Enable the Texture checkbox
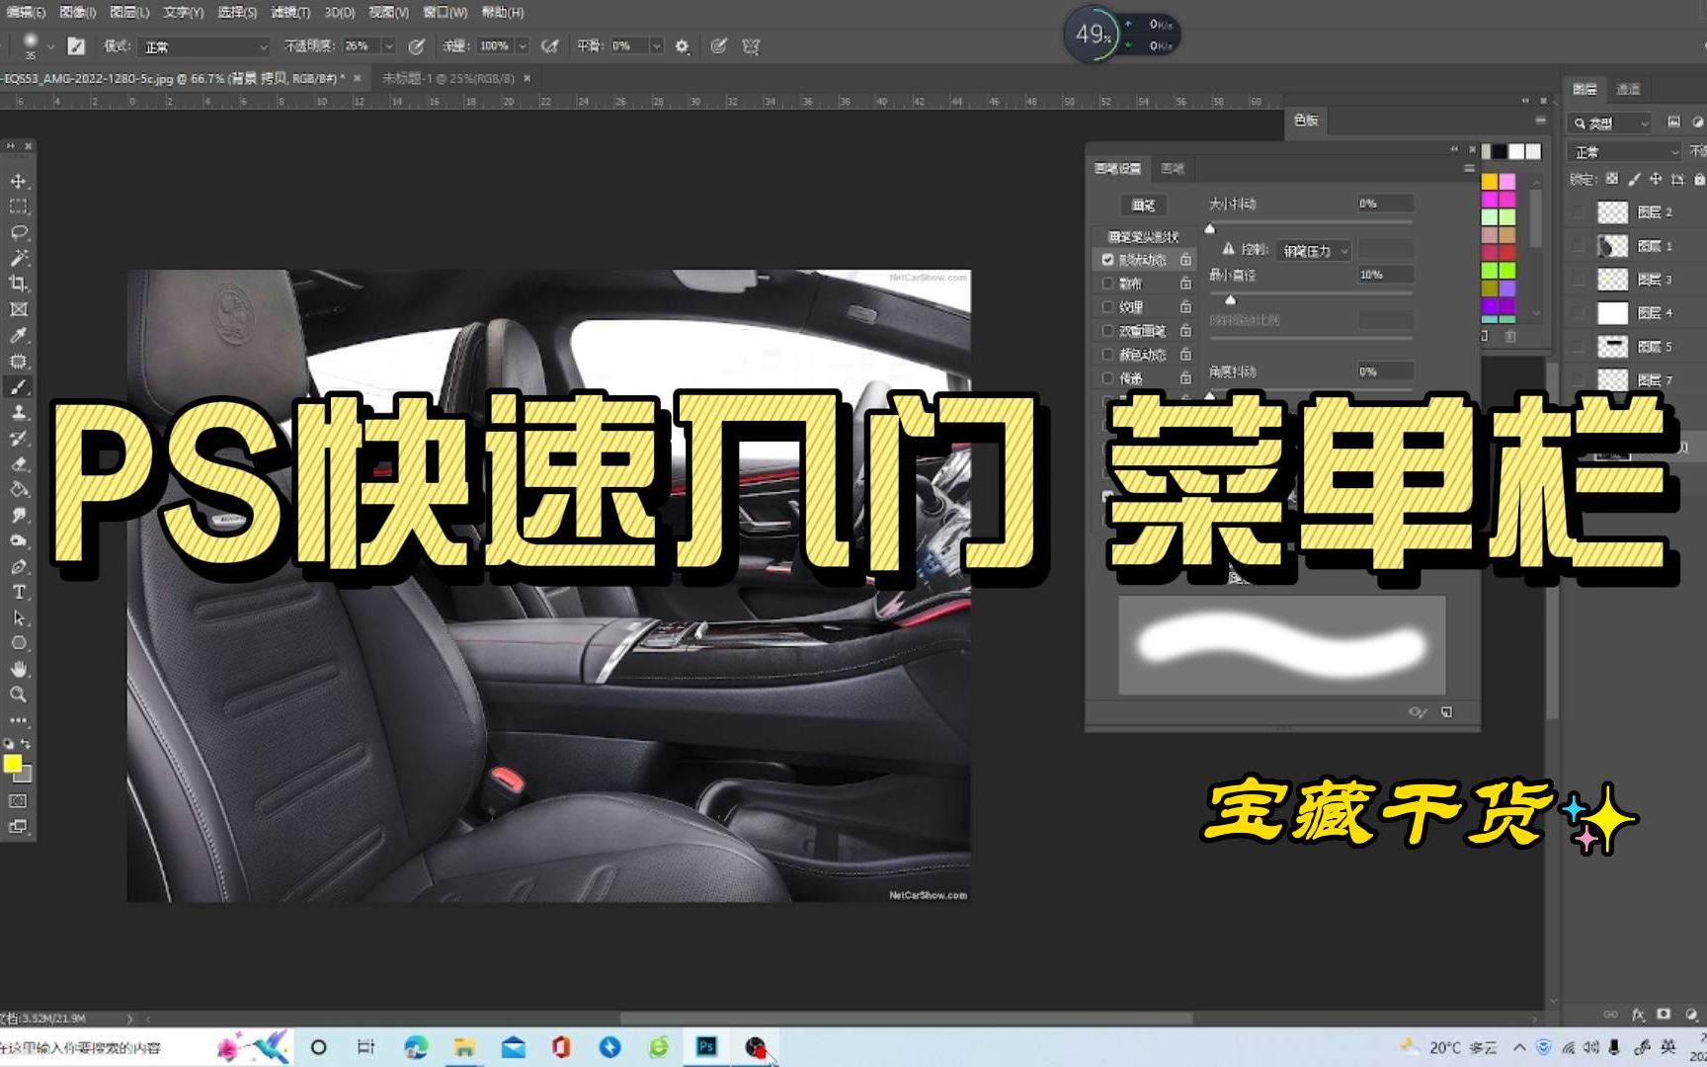The width and height of the screenshot is (1707, 1067). (x=1107, y=307)
